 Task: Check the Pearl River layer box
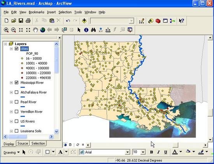tap(16, 102)
